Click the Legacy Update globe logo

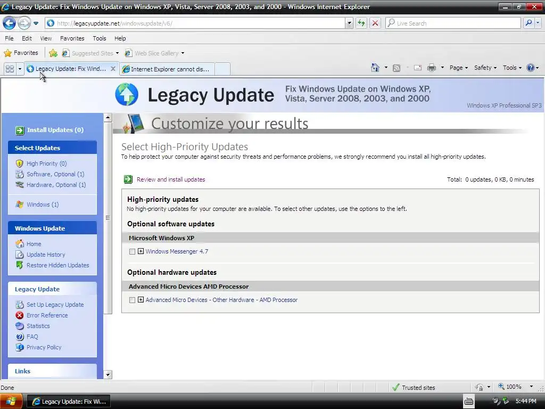pyautogui.click(x=127, y=94)
